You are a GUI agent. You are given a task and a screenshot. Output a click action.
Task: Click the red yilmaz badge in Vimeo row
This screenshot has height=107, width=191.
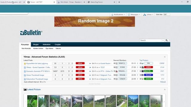tap(80, 75)
